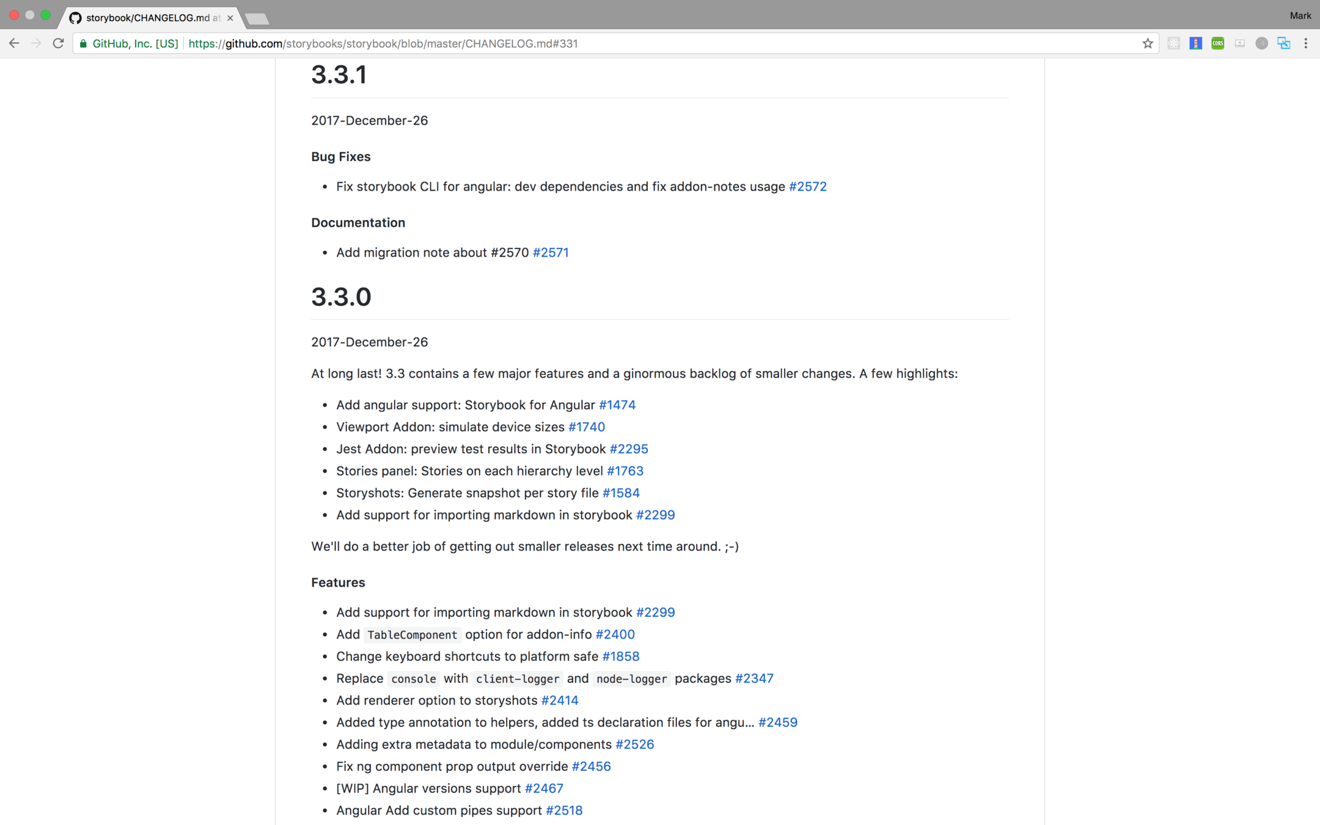Open pull request #2572 link
This screenshot has height=825, width=1320.
pos(807,186)
